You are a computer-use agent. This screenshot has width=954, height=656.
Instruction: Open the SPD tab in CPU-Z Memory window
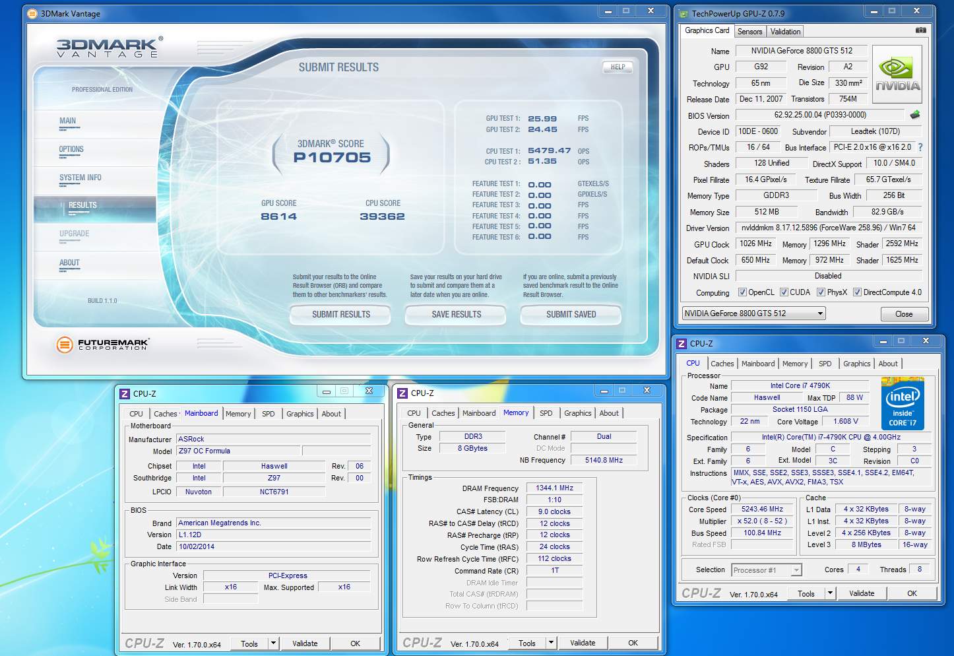click(x=546, y=413)
